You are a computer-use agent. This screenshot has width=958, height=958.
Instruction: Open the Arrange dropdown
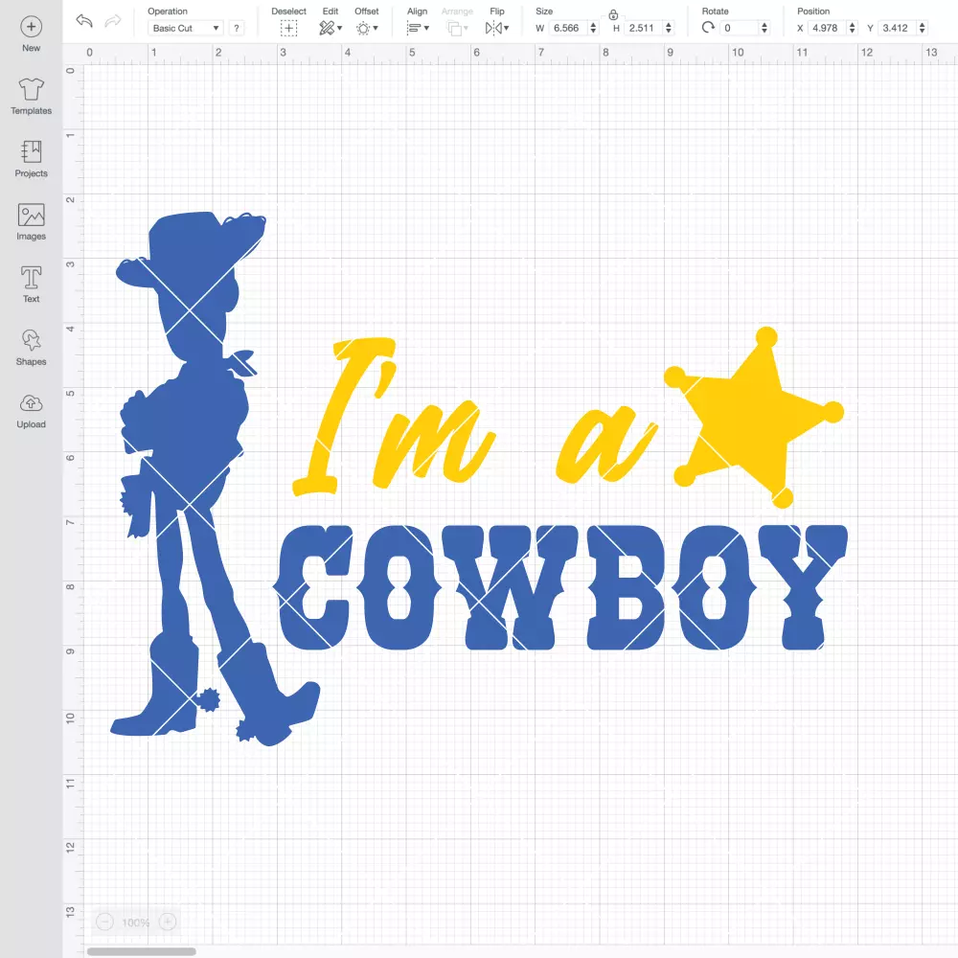[x=457, y=28]
